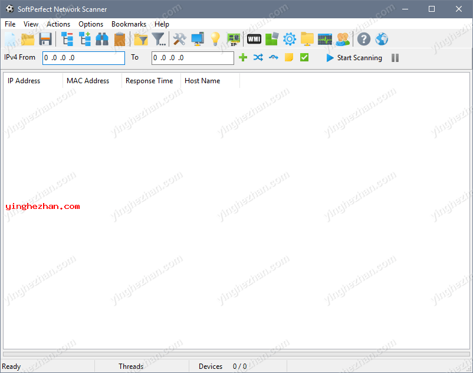The height and width of the screenshot is (373, 473).
Task: Sort by Response Time column header
Action: point(151,81)
